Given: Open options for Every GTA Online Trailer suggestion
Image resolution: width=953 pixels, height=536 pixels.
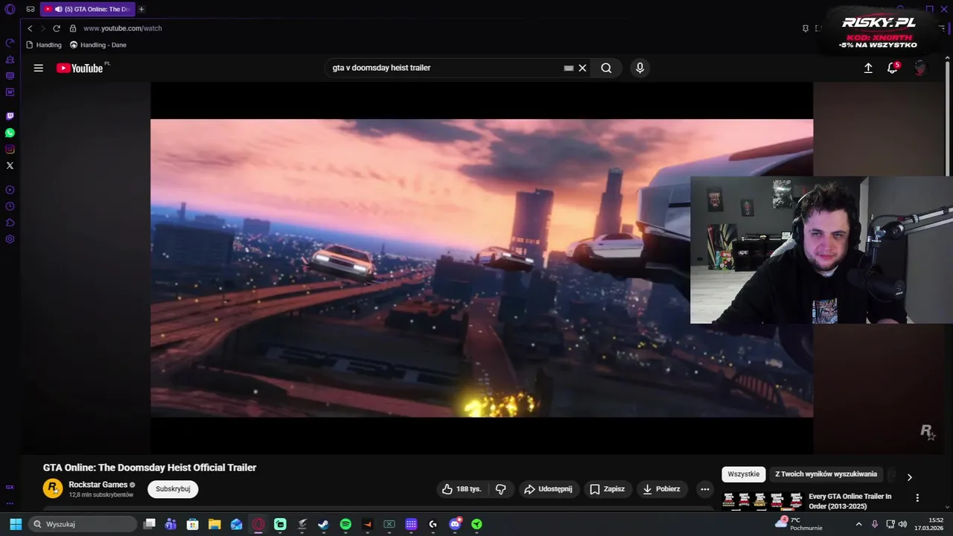Looking at the screenshot, I should [917, 497].
